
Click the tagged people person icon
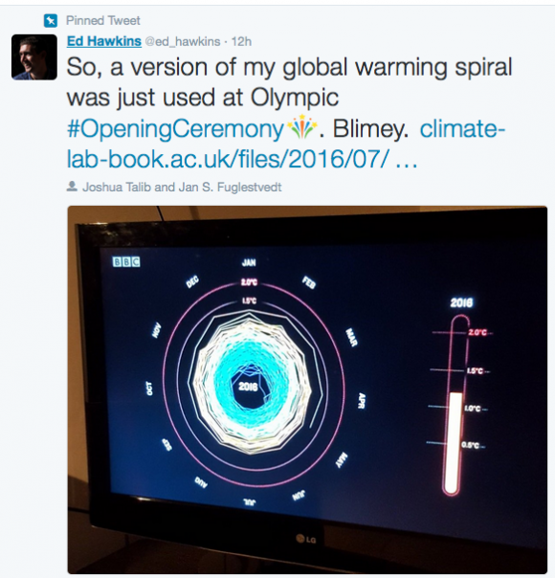pos(72,187)
